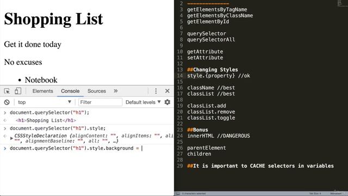
Task: Click the ##Bonus heading line
Action: click(x=197, y=130)
